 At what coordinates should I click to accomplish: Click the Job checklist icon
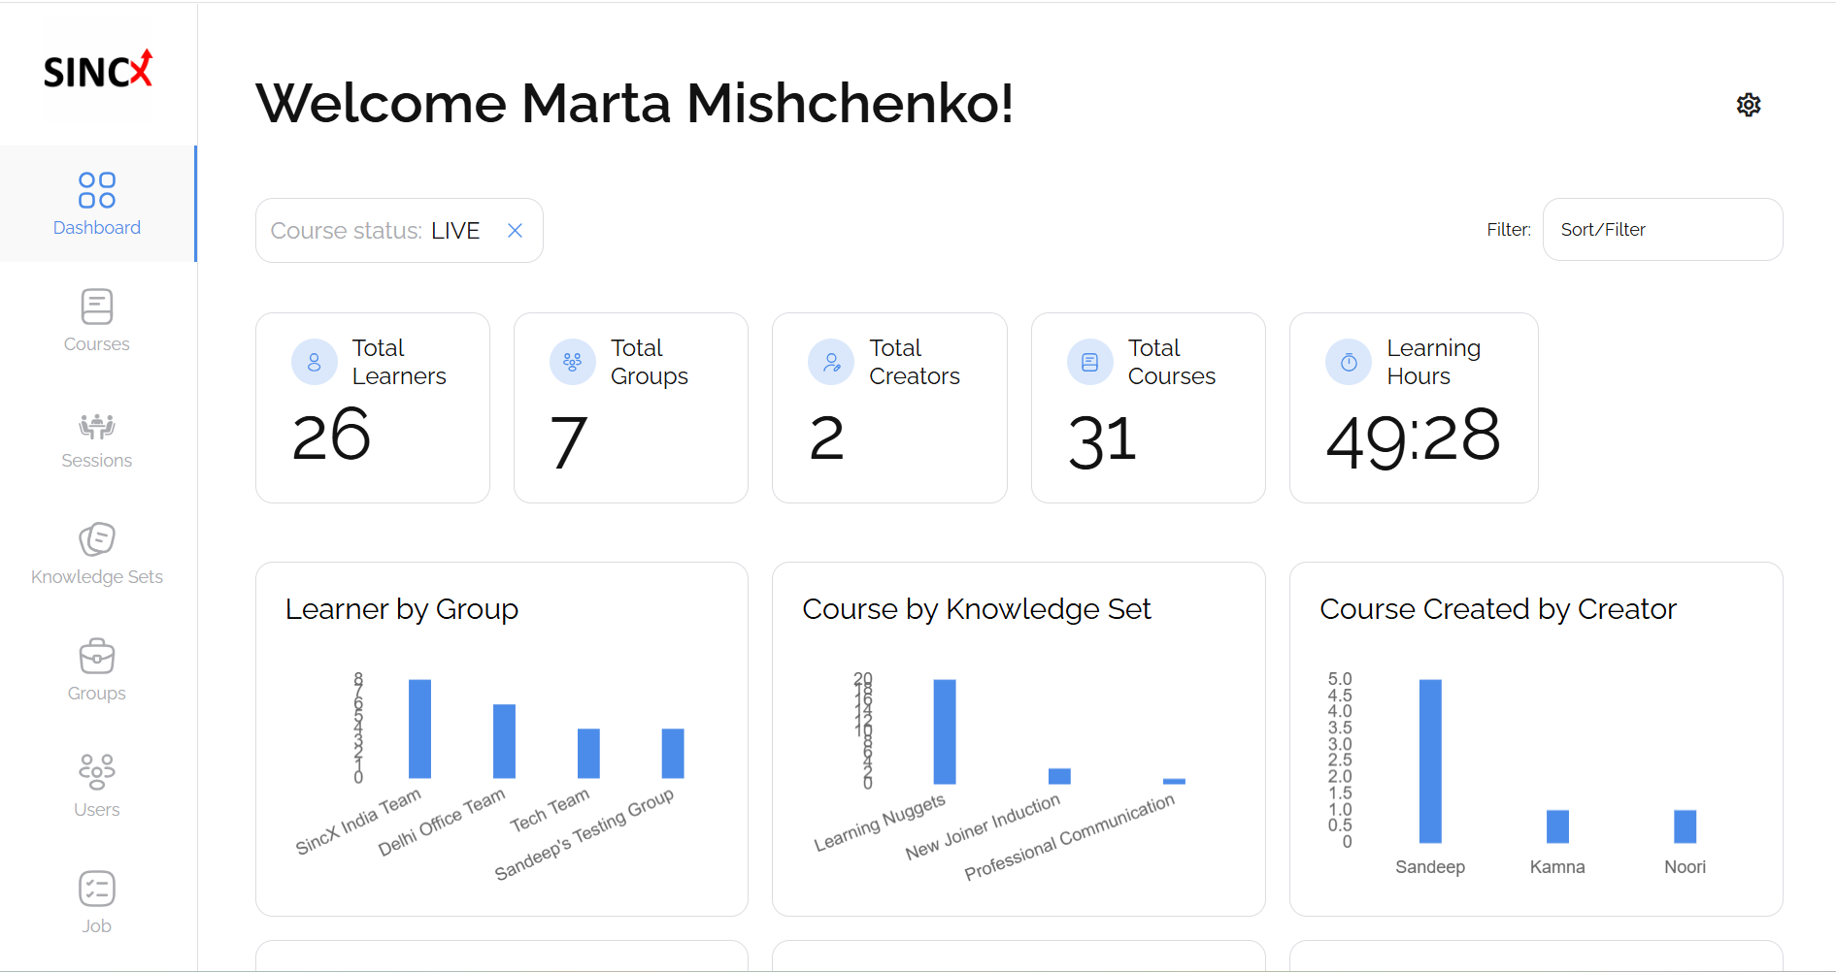point(97,890)
